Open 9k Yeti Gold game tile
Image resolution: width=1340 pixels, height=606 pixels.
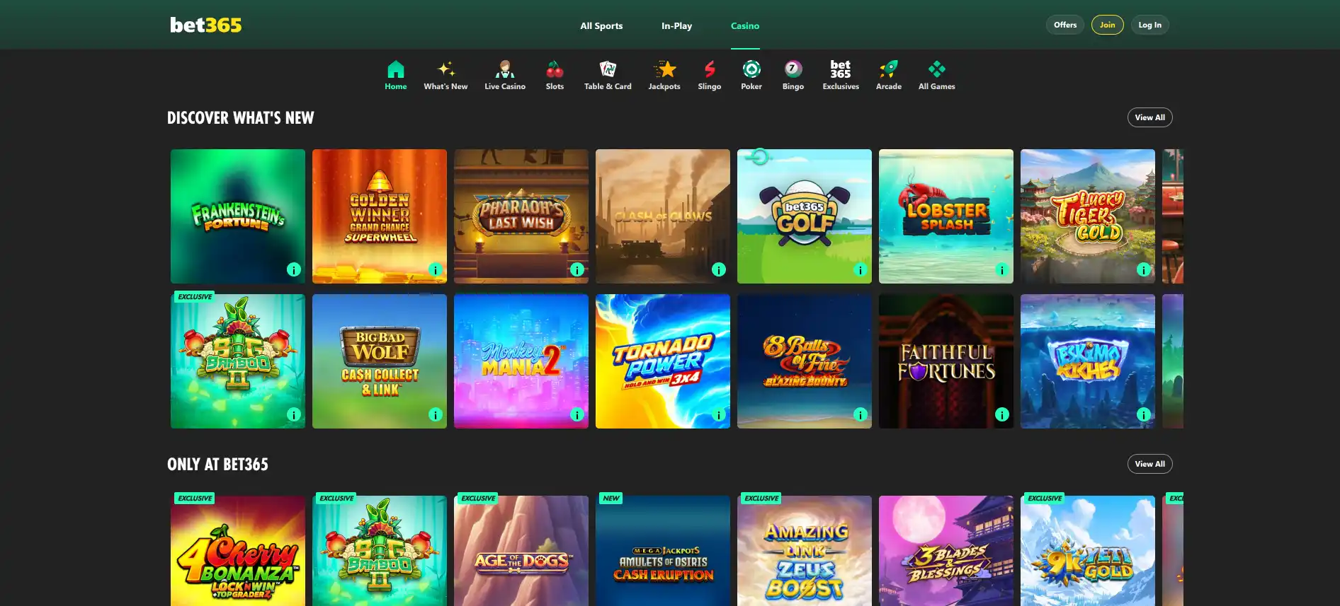(x=1088, y=551)
